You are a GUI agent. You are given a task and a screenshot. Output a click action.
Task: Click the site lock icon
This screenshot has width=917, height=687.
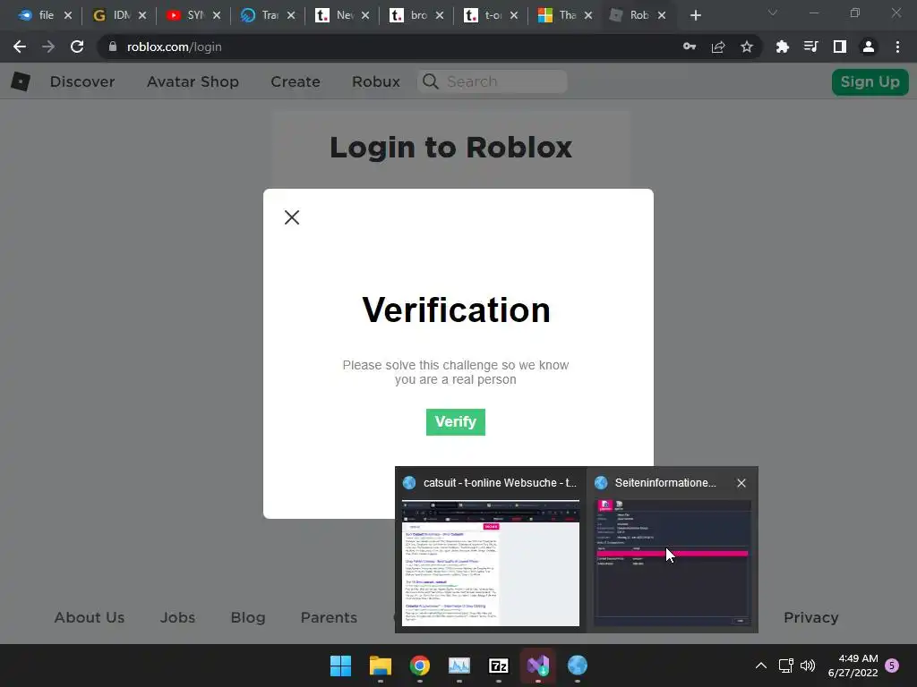click(113, 47)
